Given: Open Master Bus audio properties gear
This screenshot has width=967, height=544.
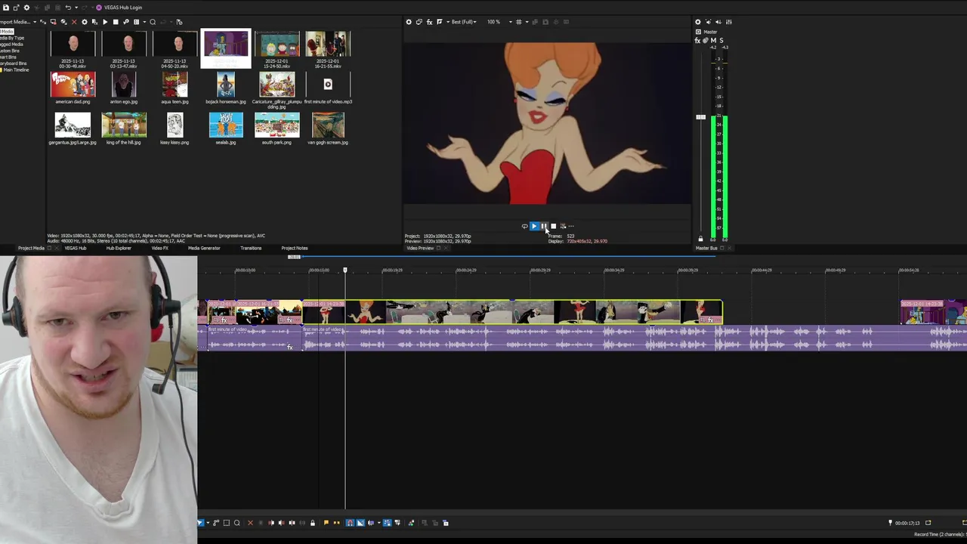Looking at the screenshot, I should (697, 22).
